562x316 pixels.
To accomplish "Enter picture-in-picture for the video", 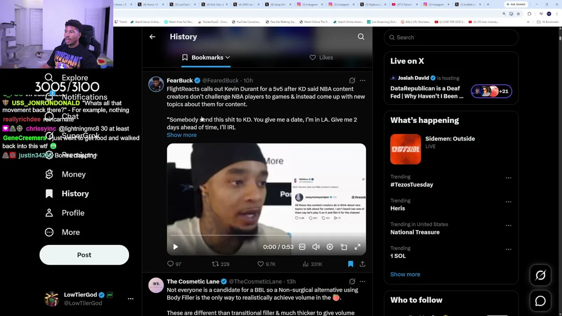I will coord(344,247).
